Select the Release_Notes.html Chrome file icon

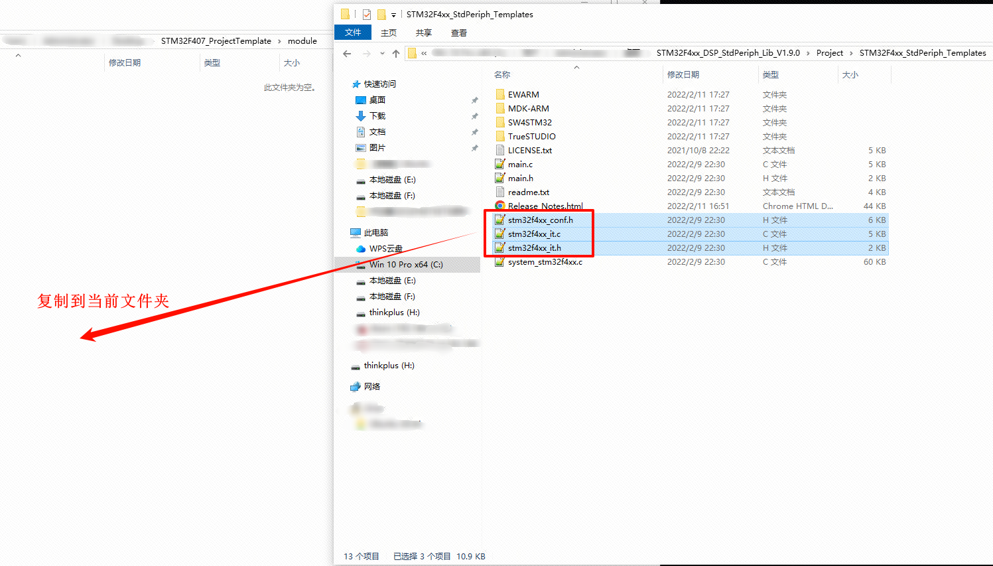(500, 206)
